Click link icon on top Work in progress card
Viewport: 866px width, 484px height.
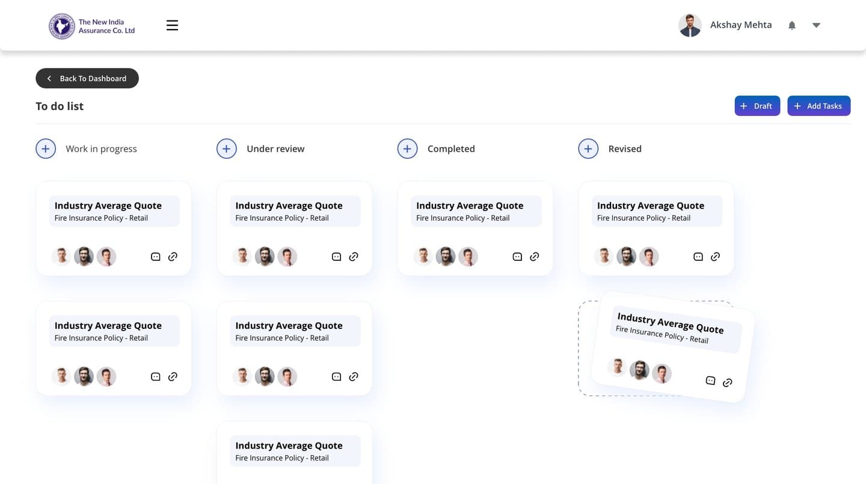(x=173, y=257)
